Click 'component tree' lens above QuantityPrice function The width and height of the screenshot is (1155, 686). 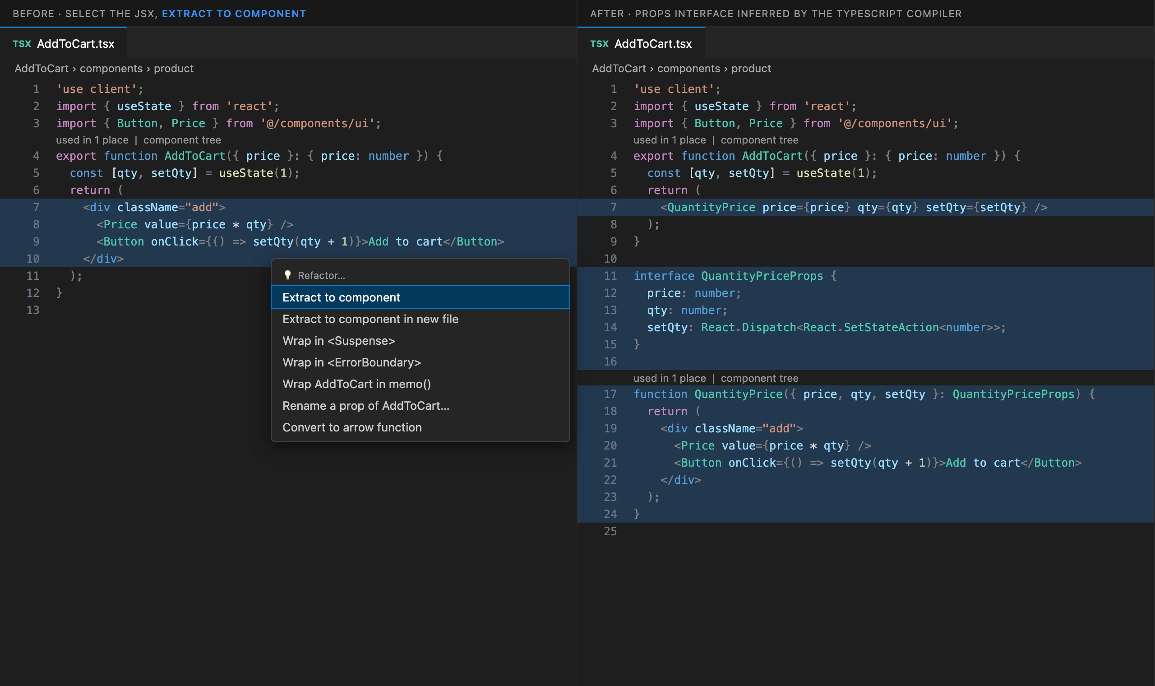[759, 378]
